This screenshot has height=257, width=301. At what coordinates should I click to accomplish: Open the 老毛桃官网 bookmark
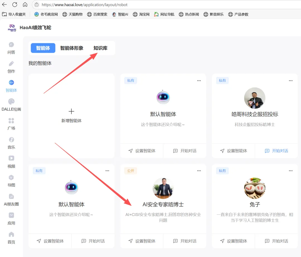click(46, 14)
